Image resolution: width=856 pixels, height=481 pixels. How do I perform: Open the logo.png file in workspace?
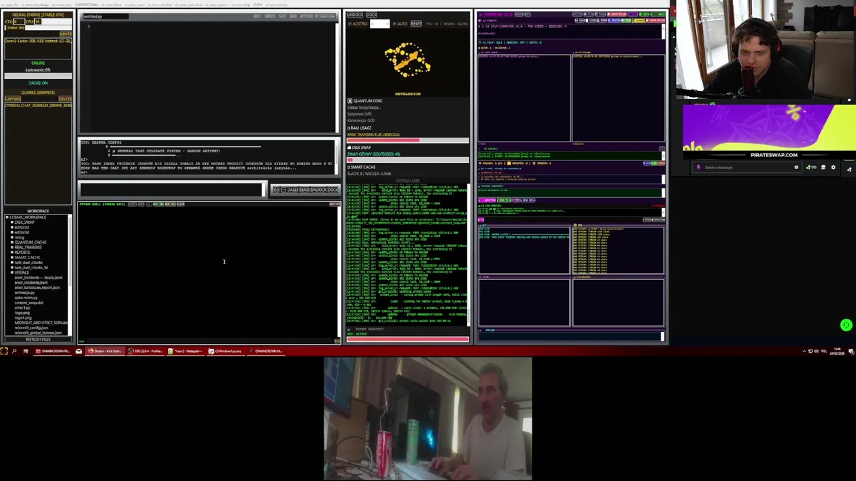point(22,313)
